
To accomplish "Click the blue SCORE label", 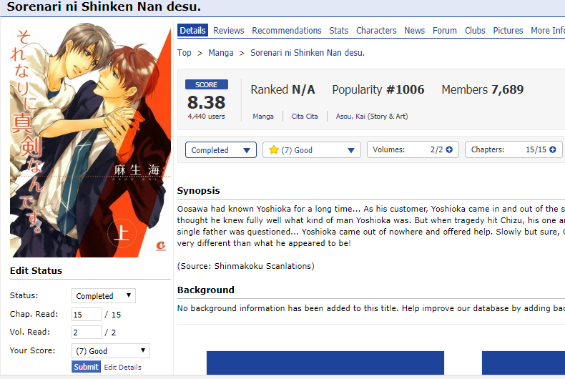I will (x=207, y=84).
